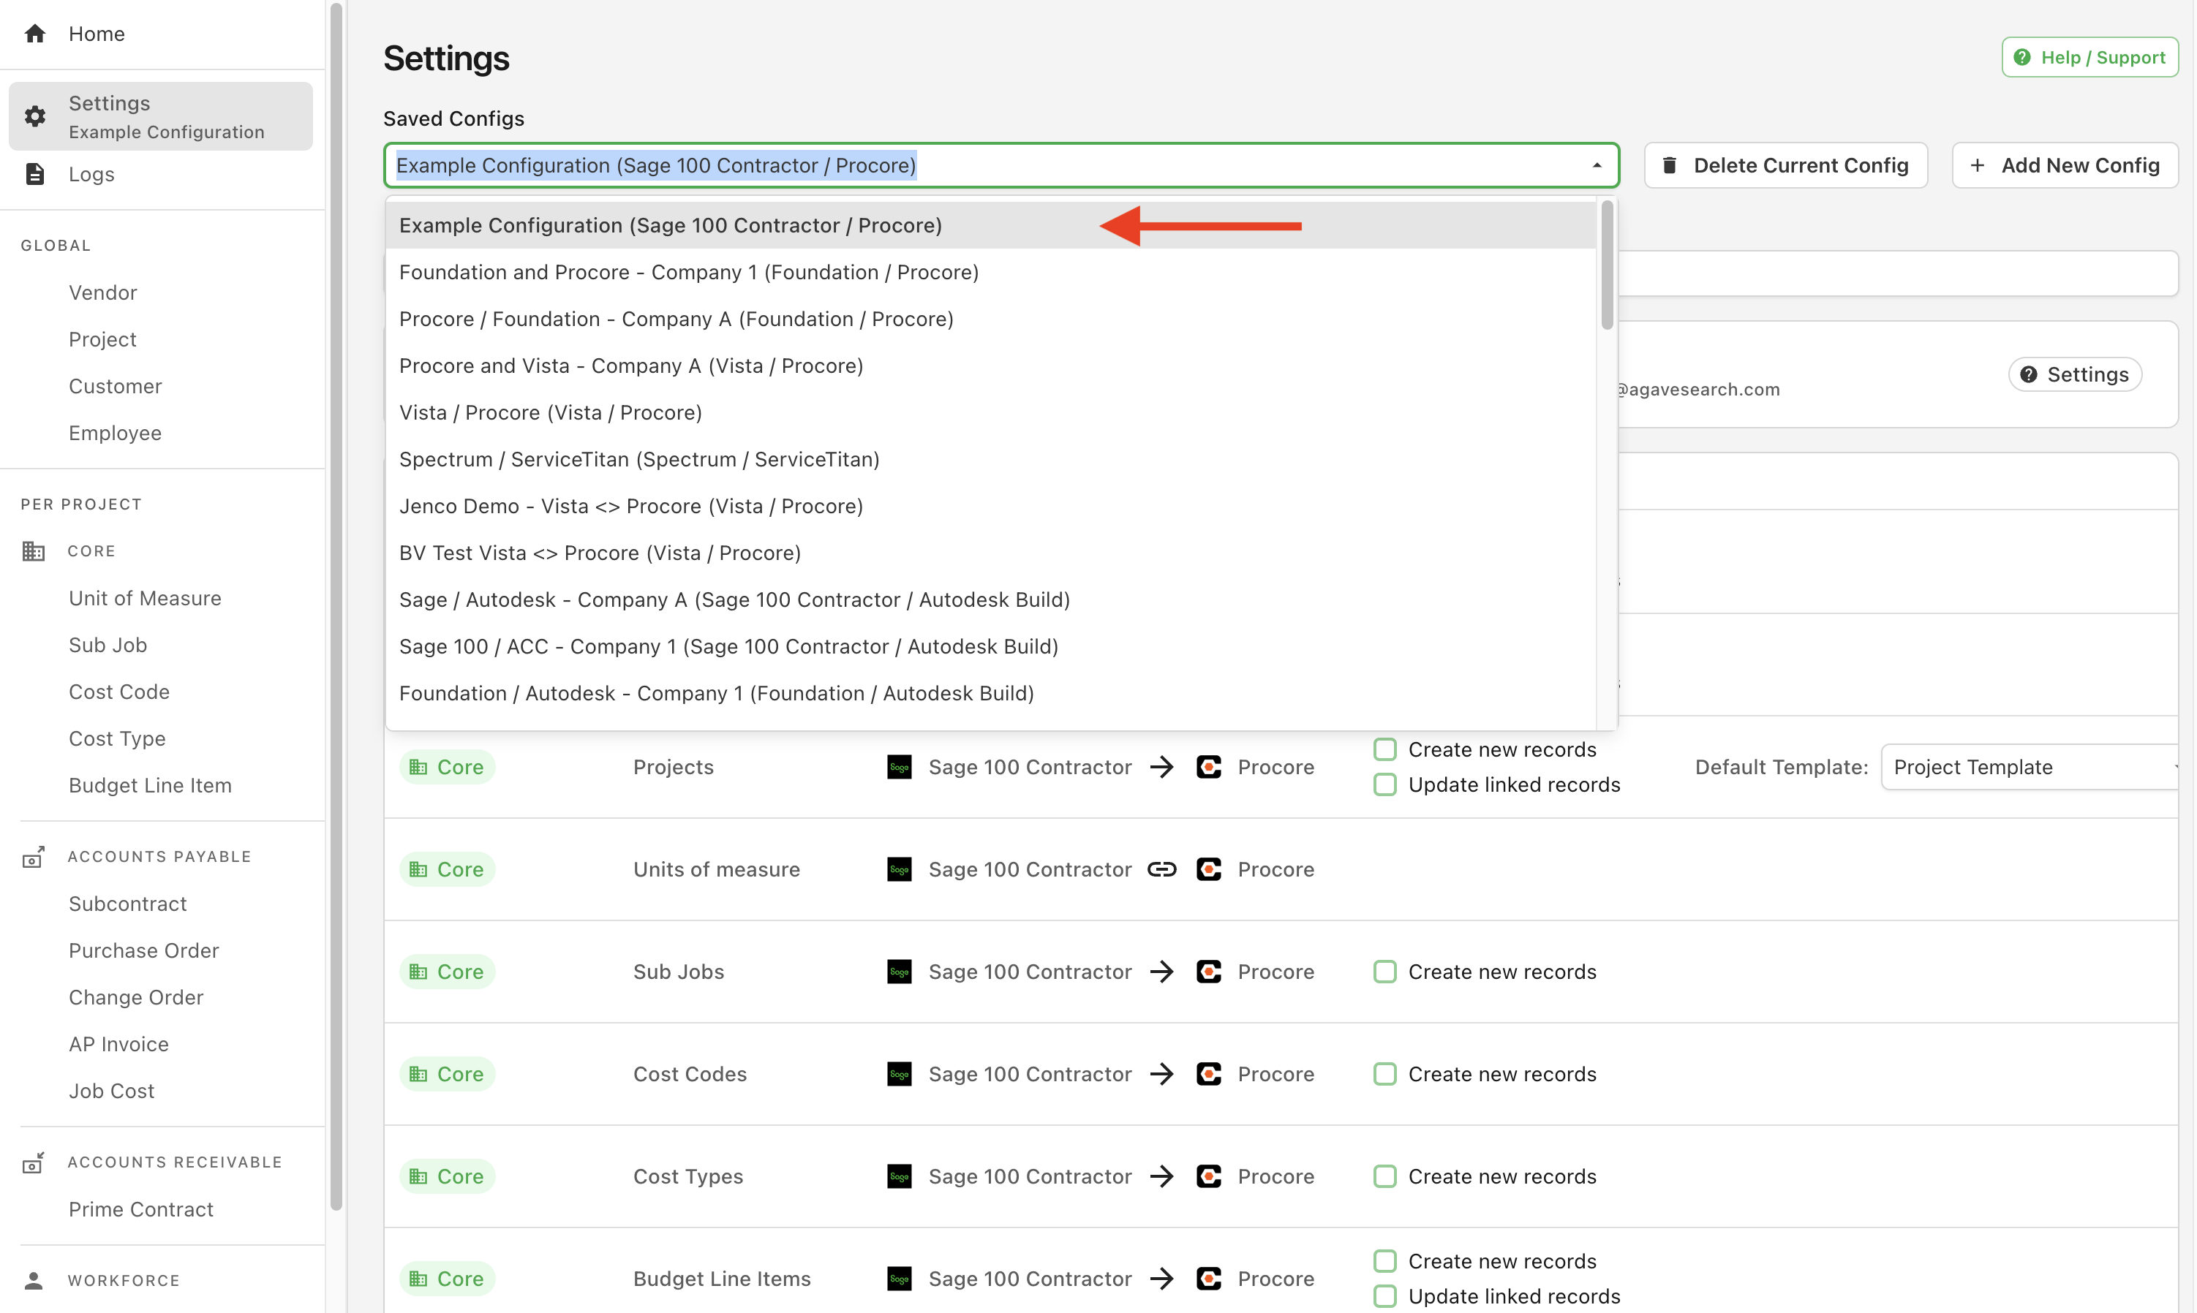
Task: Click the Procore logo in the Cost Types row
Action: [x=1209, y=1177]
